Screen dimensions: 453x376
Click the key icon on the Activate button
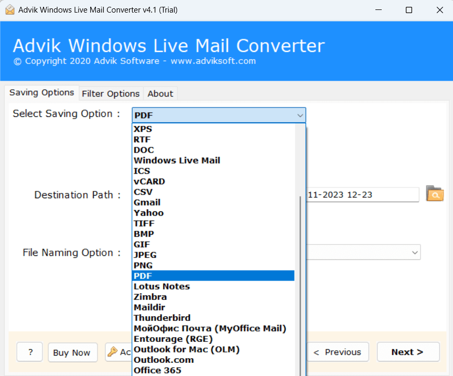(x=112, y=352)
